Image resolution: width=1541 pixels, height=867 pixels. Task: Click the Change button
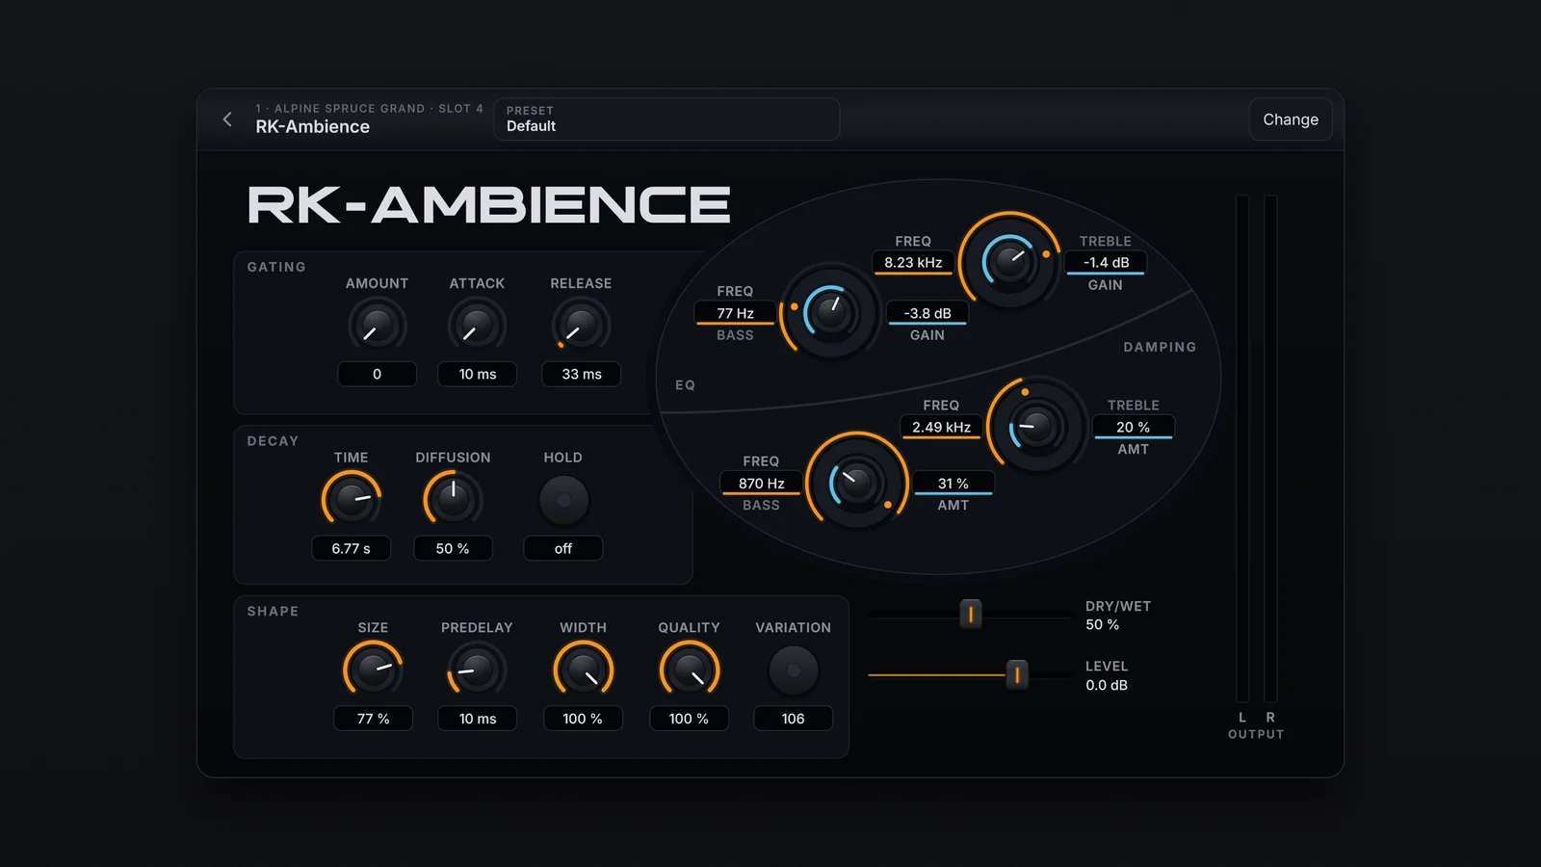point(1291,119)
